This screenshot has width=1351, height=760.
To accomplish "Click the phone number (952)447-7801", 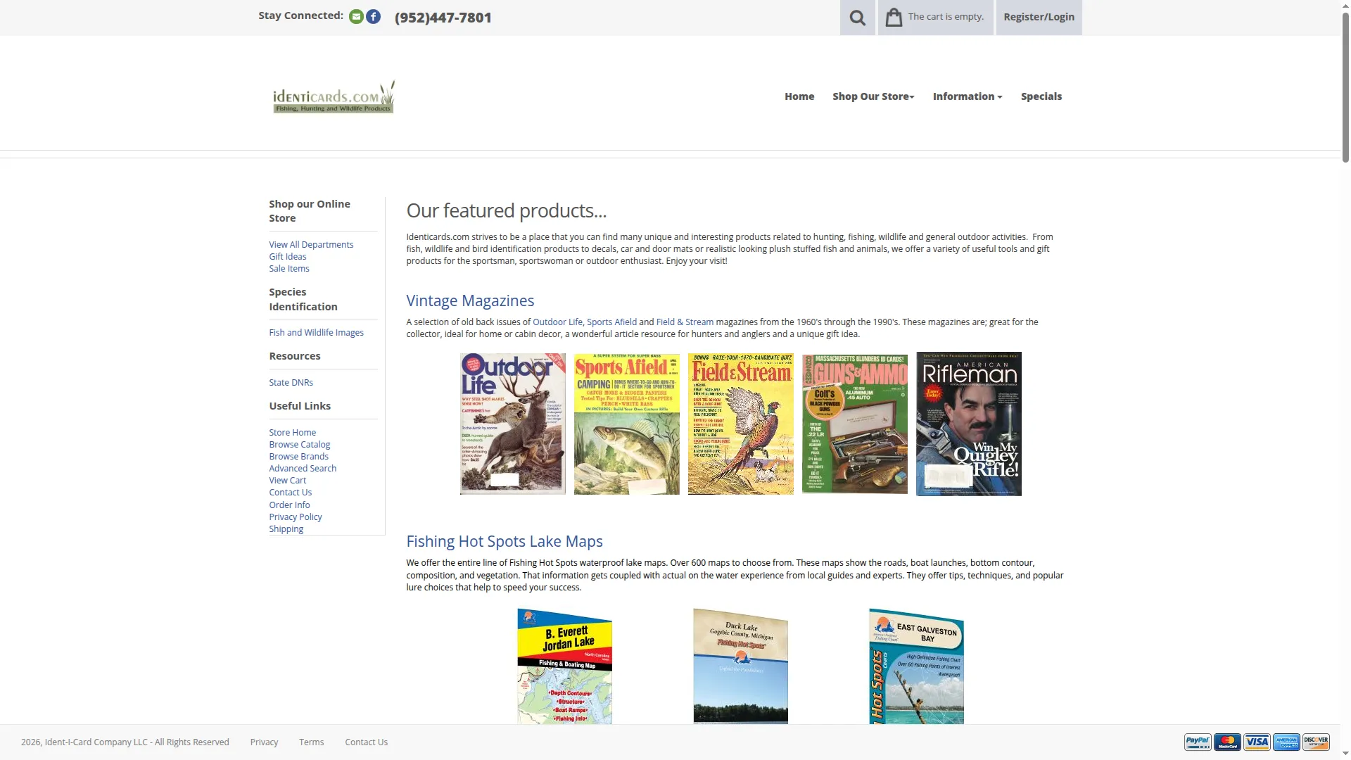I will (x=443, y=18).
